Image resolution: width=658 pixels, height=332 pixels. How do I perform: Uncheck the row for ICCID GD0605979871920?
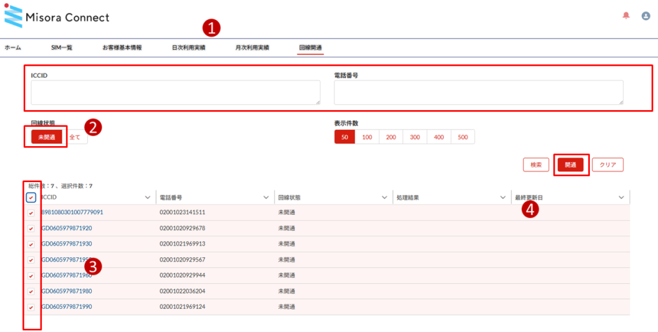pyautogui.click(x=31, y=229)
